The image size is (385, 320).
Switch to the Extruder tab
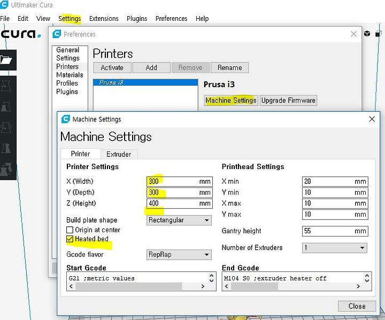pos(119,154)
